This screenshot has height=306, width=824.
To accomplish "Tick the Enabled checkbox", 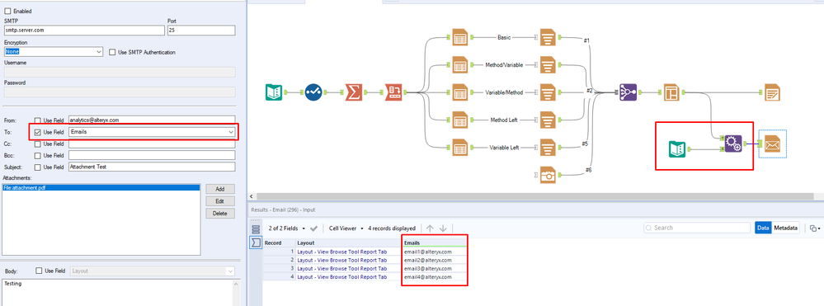I will 7,11.
